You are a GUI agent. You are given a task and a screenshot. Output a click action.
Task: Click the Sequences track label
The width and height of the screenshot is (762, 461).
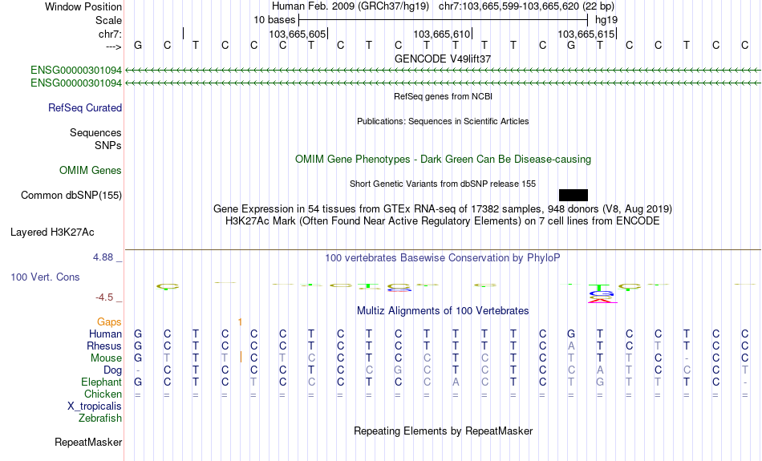point(95,132)
